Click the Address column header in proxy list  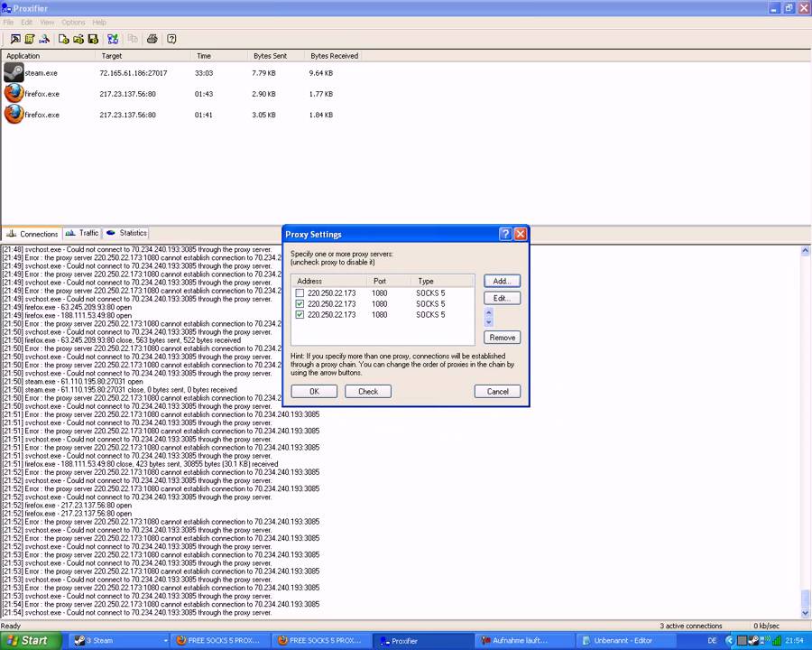point(329,281)
